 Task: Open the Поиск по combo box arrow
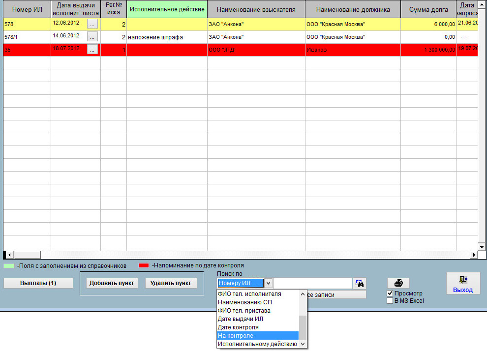[x=269, y=283]
